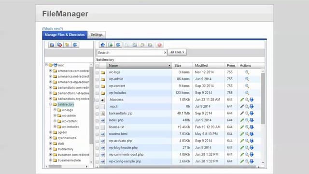Screen dimensions: 309x174
Task: Sort by the Modified column header
Action: point(208,66)
